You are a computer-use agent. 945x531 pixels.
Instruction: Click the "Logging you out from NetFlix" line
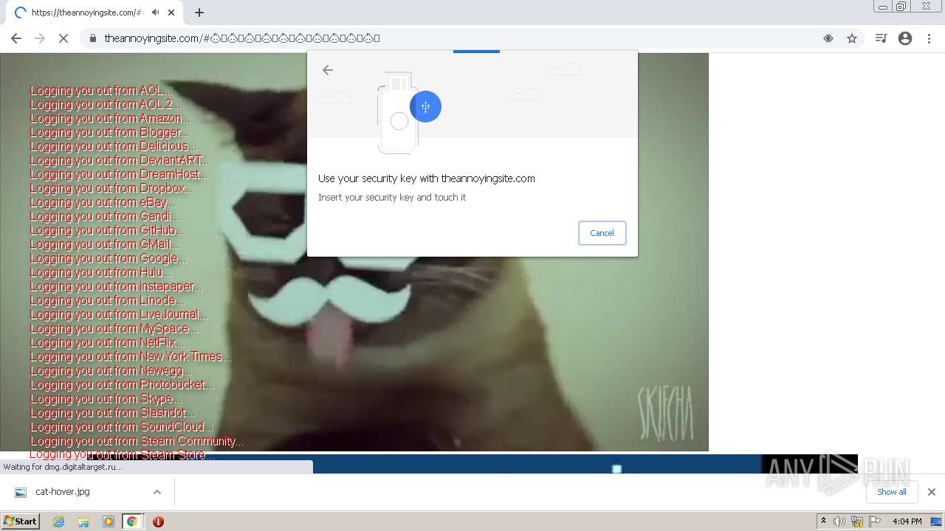tap(107, 342)
